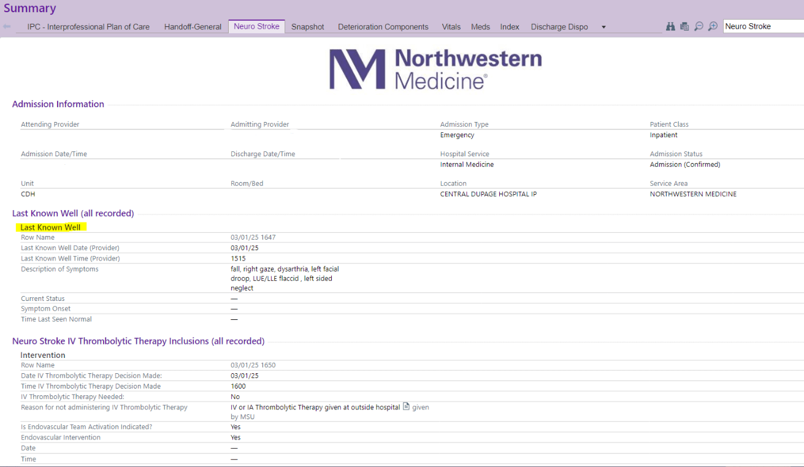804x467 pixels.
Task: Click the back arrow in Summary toolbar
Action: coord(7,26)
